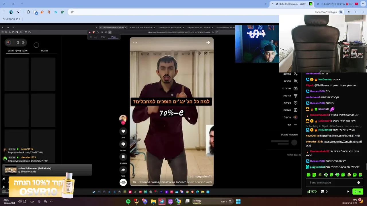Switch to the tab אתה עשויה לאהוב
The height and width of the screenshot is (206, 367).
tap(18, 51)
